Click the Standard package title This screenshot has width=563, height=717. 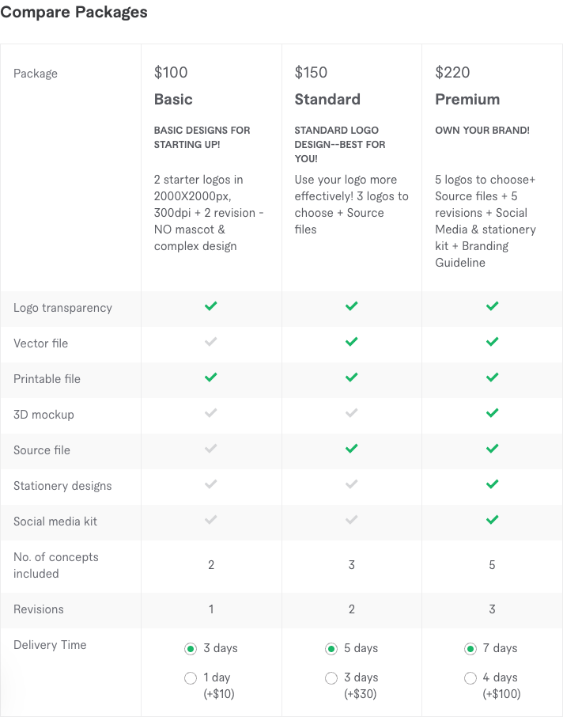click(327, 100)
